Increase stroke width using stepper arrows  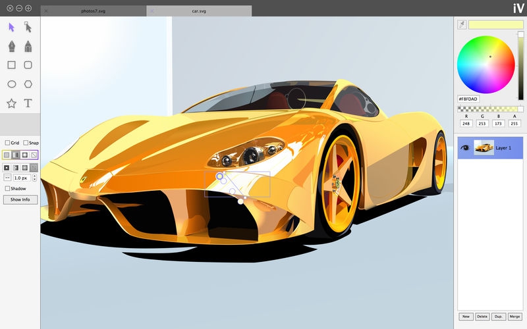point(35,176)
